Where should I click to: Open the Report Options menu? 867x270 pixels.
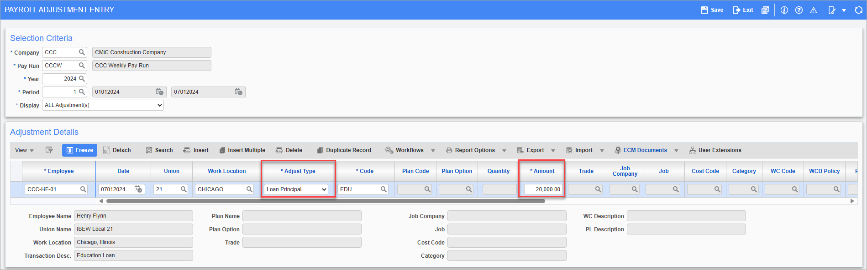pos(475,150)
